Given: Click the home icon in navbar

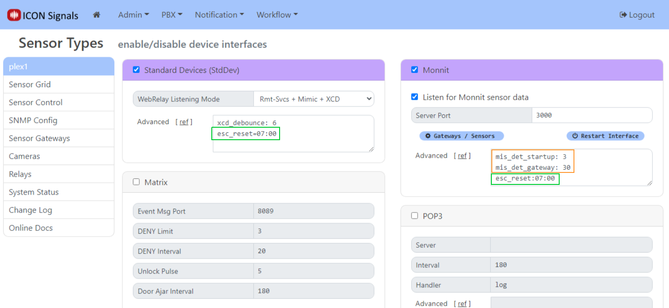Looking at the screenshot, I should pyautogui.click(x=96, y=15).
